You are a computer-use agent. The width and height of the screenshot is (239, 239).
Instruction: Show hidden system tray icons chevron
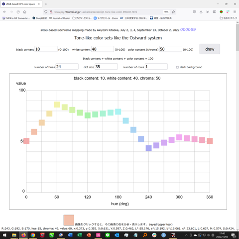pyautogui.click(x=186, y=235)
